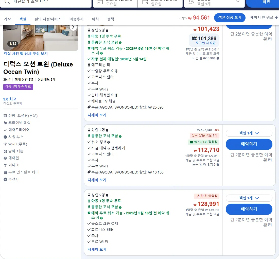Viewport: 279px width, 259px height.
Task: Click info icon next to third 성인 2명
Action: click(x=107, y=195)
